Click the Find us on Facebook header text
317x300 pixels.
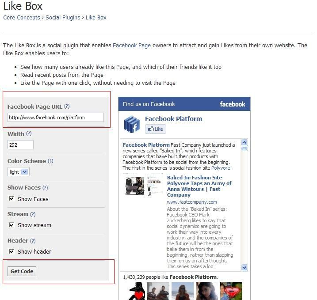[x=149, y=104]
